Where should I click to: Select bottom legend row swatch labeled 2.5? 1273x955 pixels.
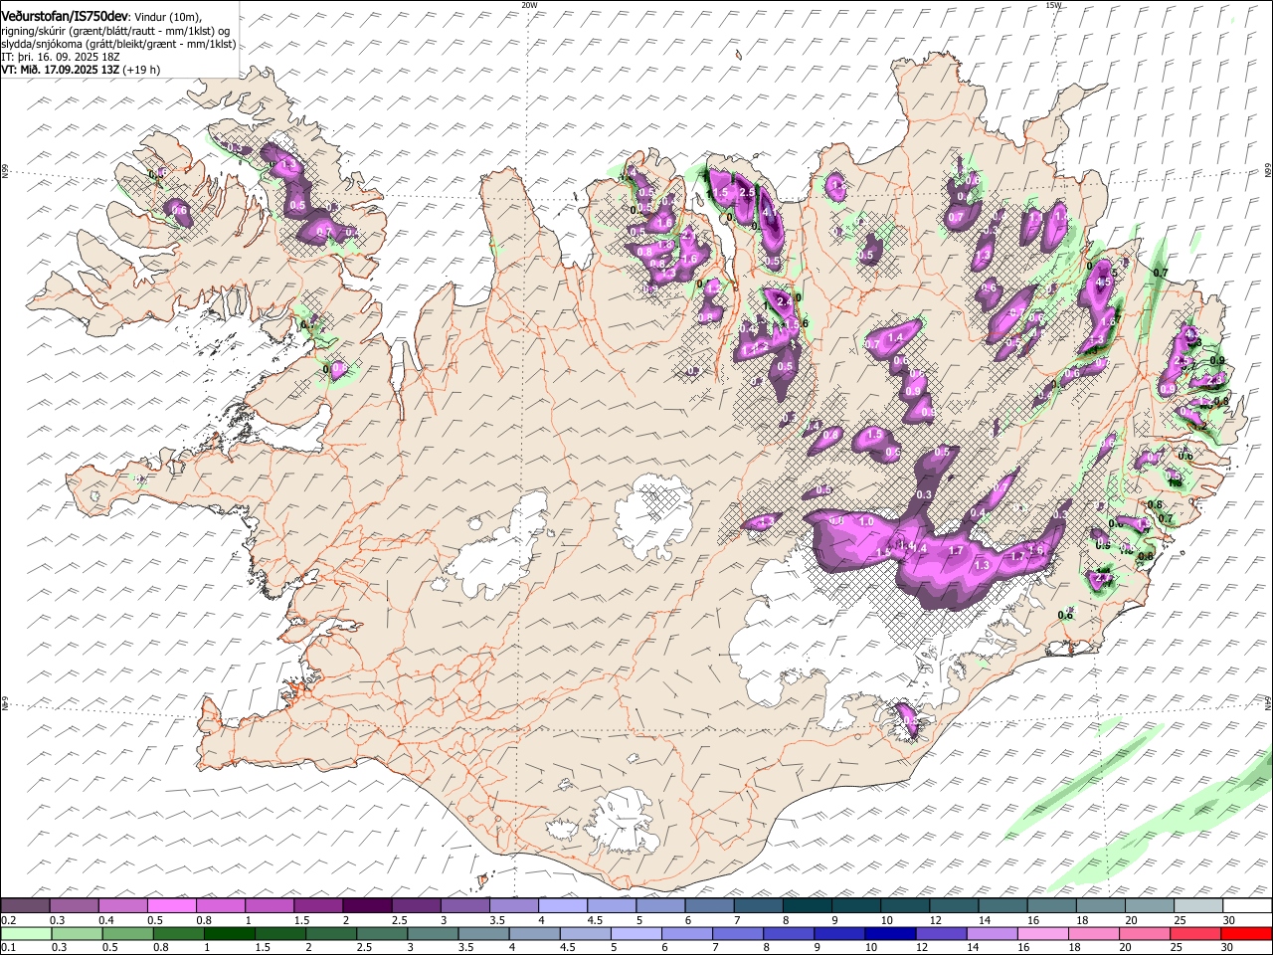[381, 933]
